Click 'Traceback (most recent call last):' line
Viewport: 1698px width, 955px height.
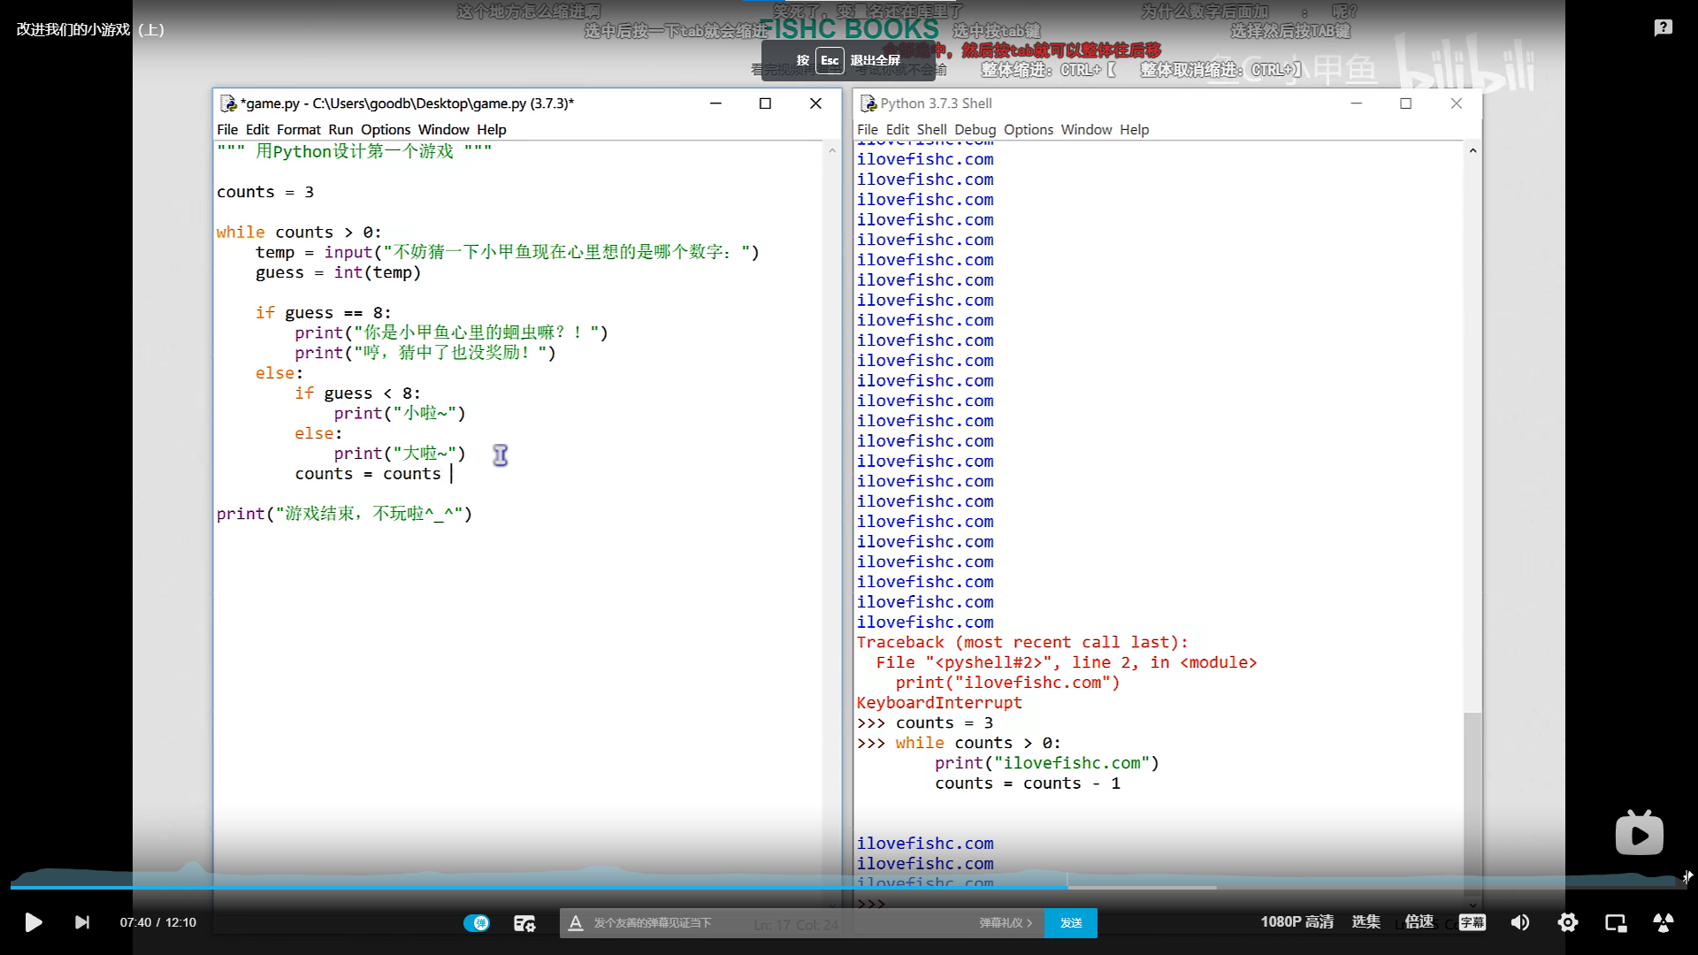[1022, 642]
